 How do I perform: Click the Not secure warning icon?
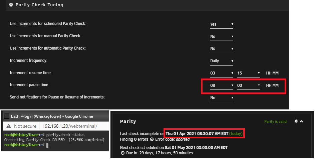[x=9, y=126]
